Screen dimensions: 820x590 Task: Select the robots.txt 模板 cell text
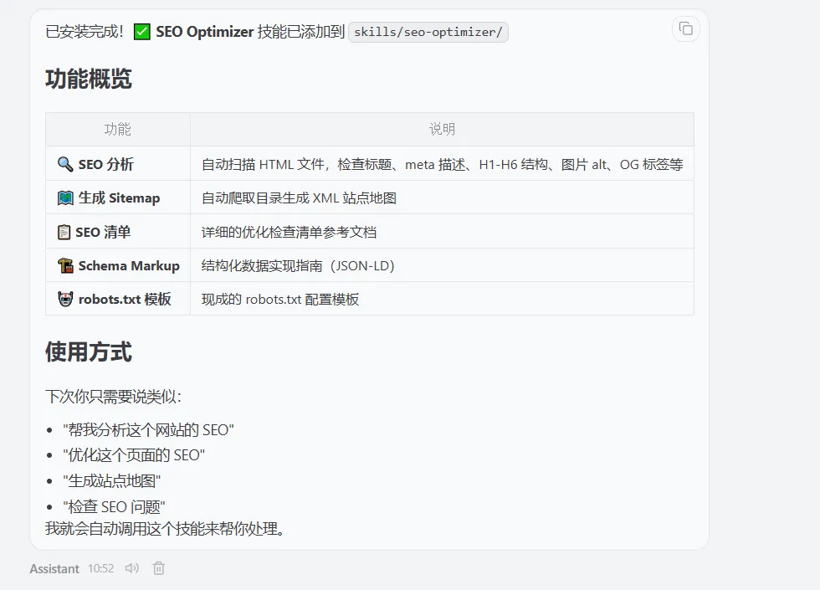pos(125,300)
